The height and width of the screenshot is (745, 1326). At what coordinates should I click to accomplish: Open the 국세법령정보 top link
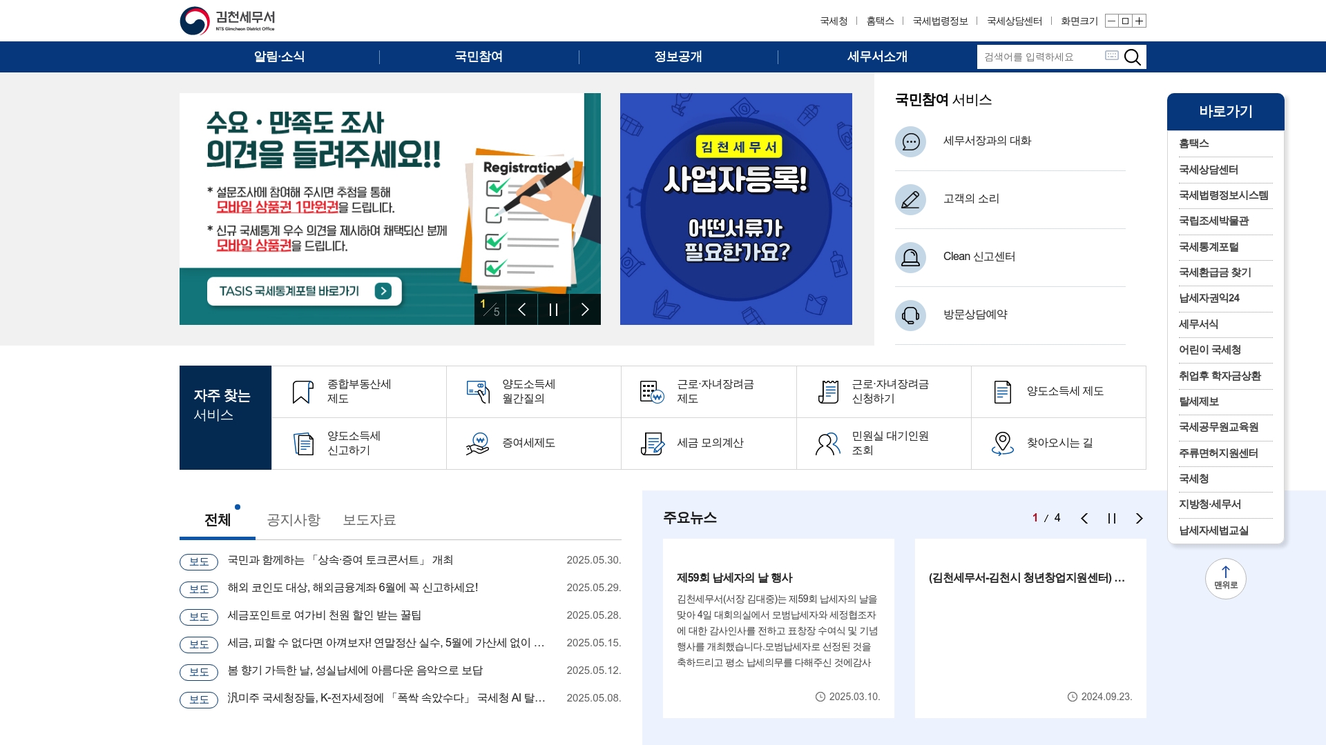point(940,21)
